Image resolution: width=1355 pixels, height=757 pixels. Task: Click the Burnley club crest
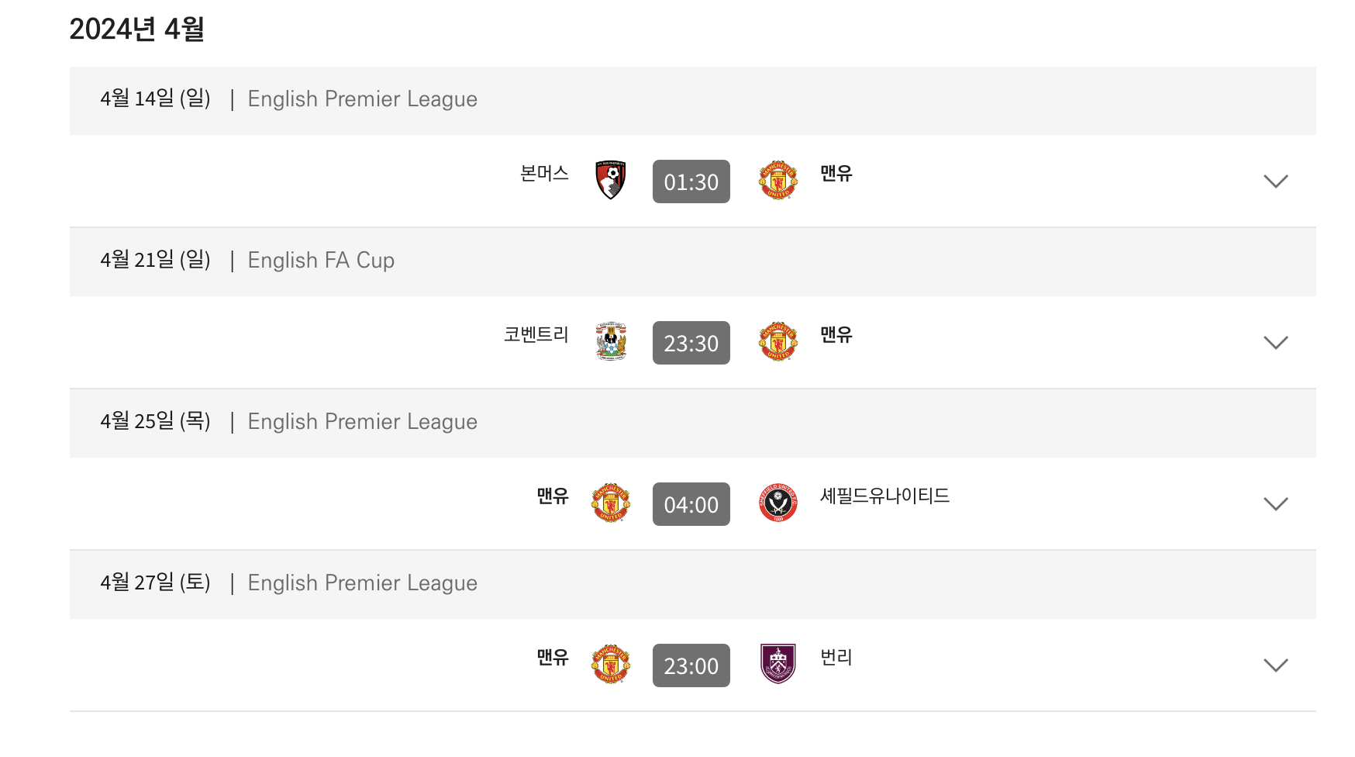pos(778,665)
